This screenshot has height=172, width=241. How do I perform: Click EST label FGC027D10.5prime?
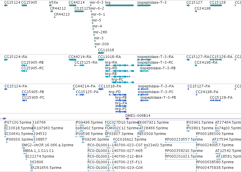click(x=122, y=122)
